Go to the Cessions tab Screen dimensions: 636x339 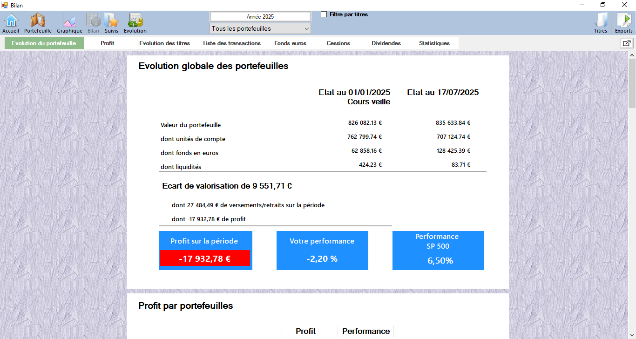coord(338,43)
